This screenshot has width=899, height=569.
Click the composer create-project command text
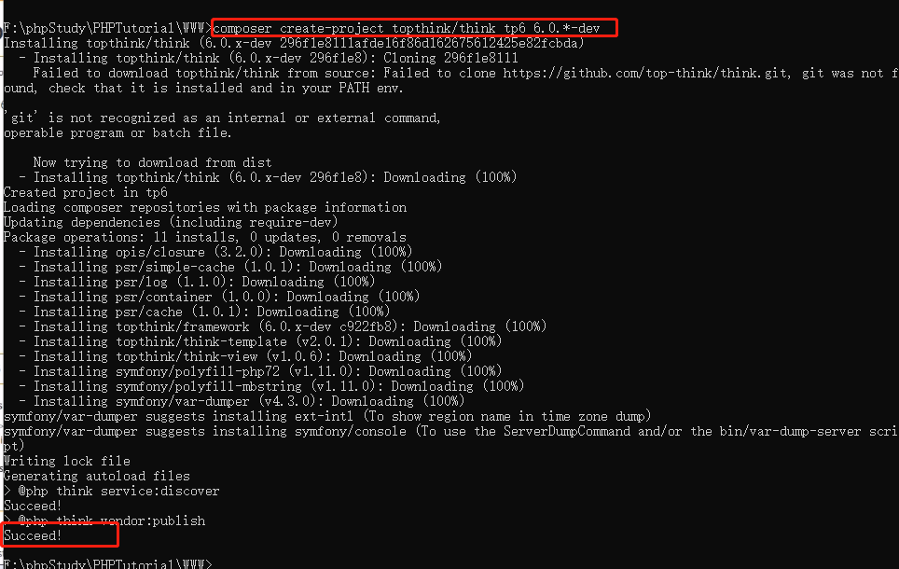407,28
